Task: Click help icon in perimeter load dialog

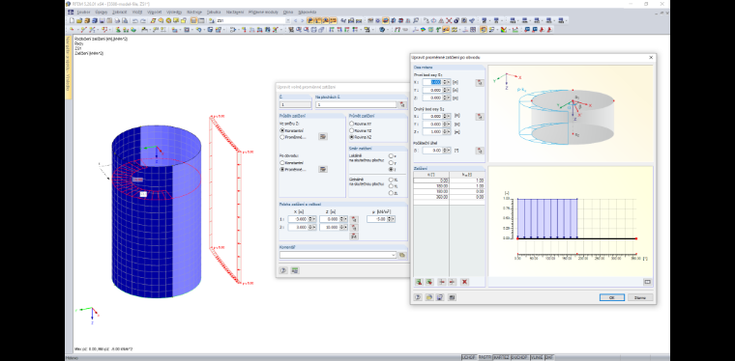Action: point(418,297)
